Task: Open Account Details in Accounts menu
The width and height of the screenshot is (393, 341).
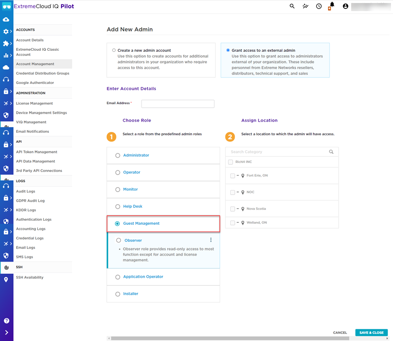Action: pyautogui.click(x=30, y=40)
